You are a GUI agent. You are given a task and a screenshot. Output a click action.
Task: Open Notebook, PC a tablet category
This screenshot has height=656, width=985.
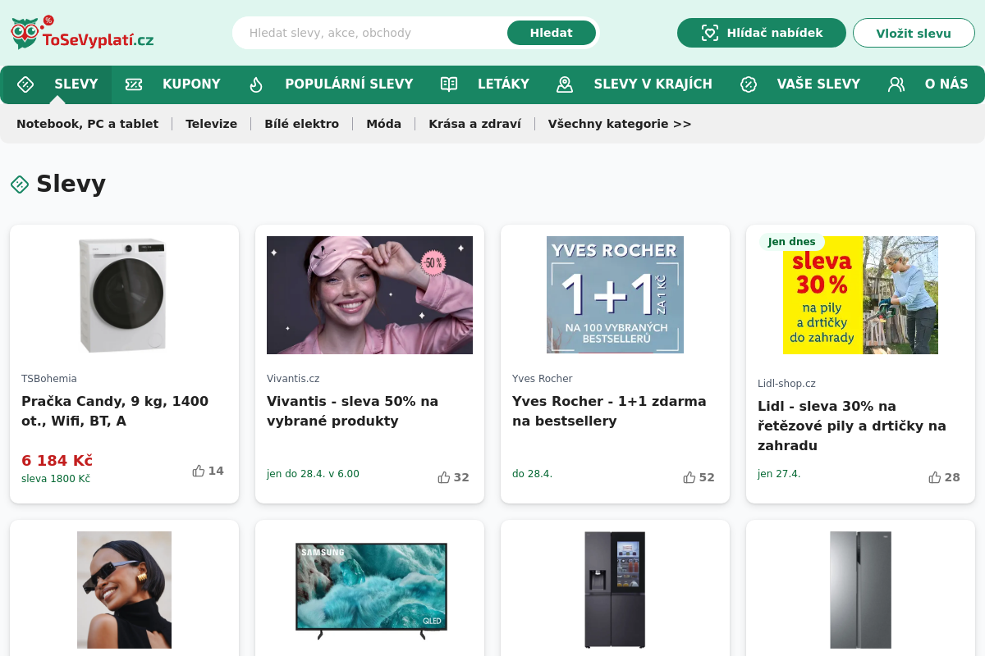pyautogui.click(x=87, y=124)
